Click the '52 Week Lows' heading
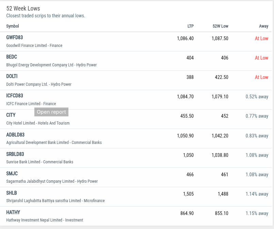This screenshot has width=274, height=229. (23, 9)
